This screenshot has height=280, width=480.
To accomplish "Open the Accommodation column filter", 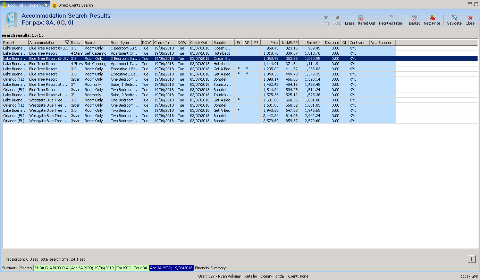I will click(x=67, y=43).
